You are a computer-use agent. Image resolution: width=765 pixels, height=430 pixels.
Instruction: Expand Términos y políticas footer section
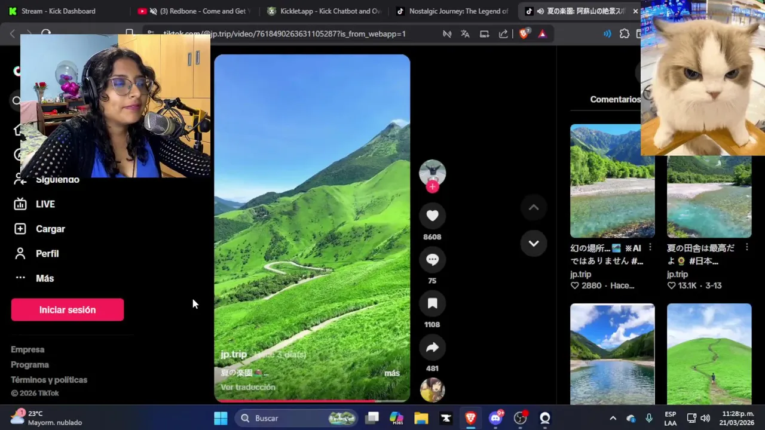(x=49, y=380)
